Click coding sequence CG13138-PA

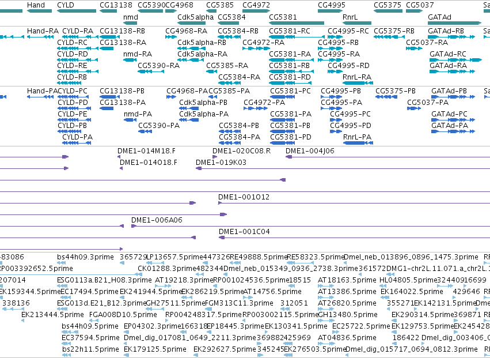107,108
